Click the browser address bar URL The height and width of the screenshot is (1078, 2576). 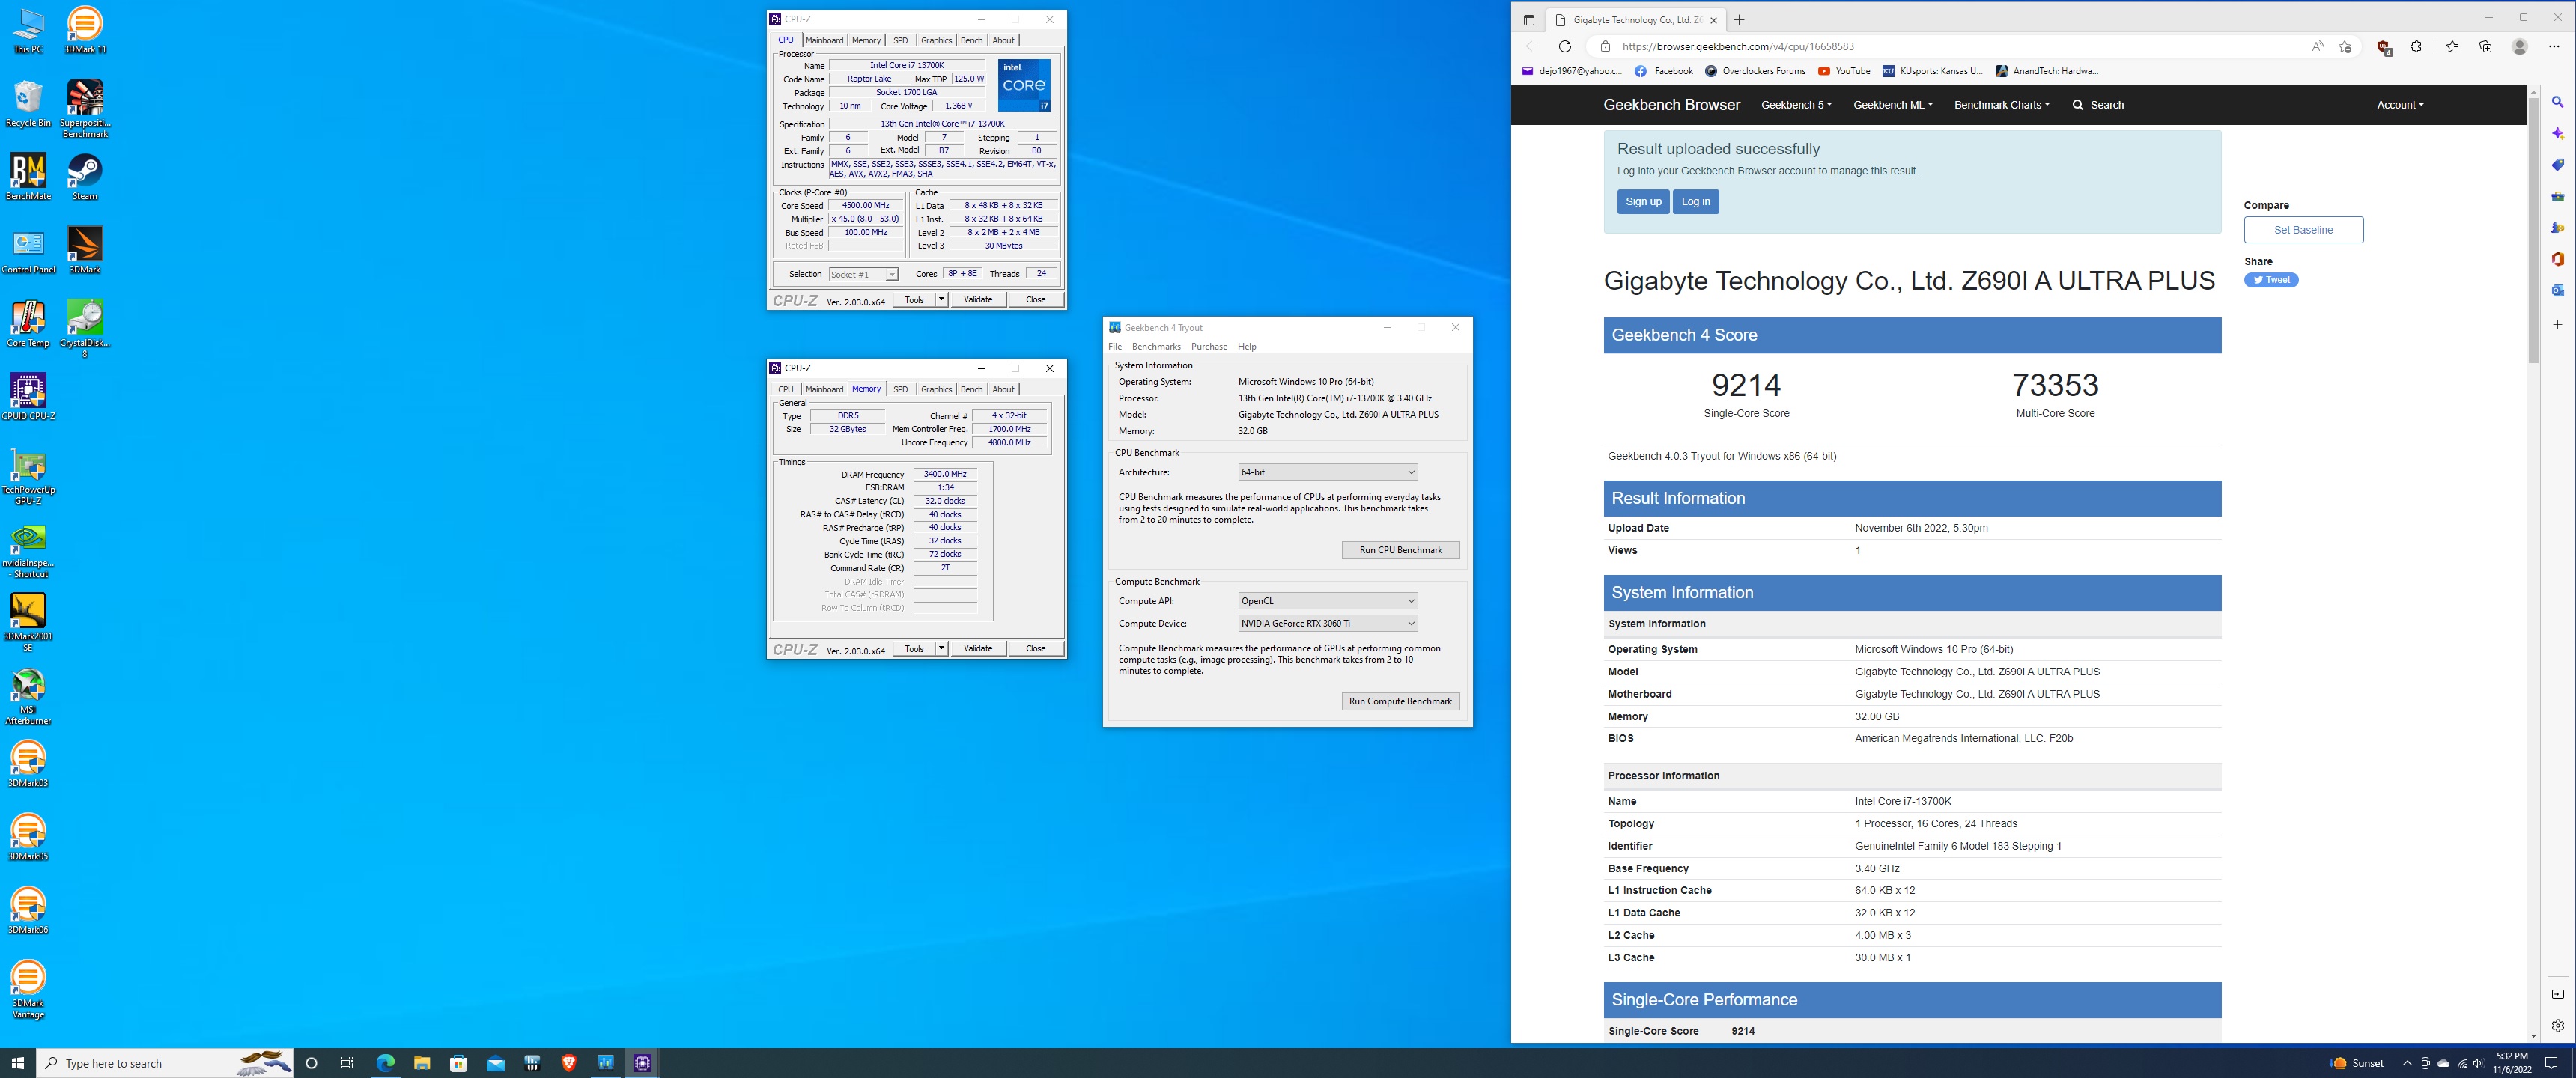1737,46
